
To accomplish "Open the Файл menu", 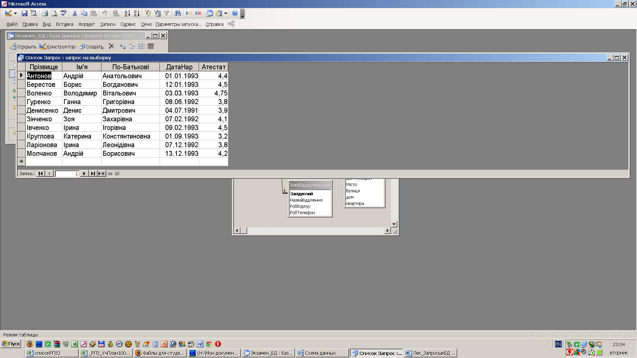I will point(12,24).
